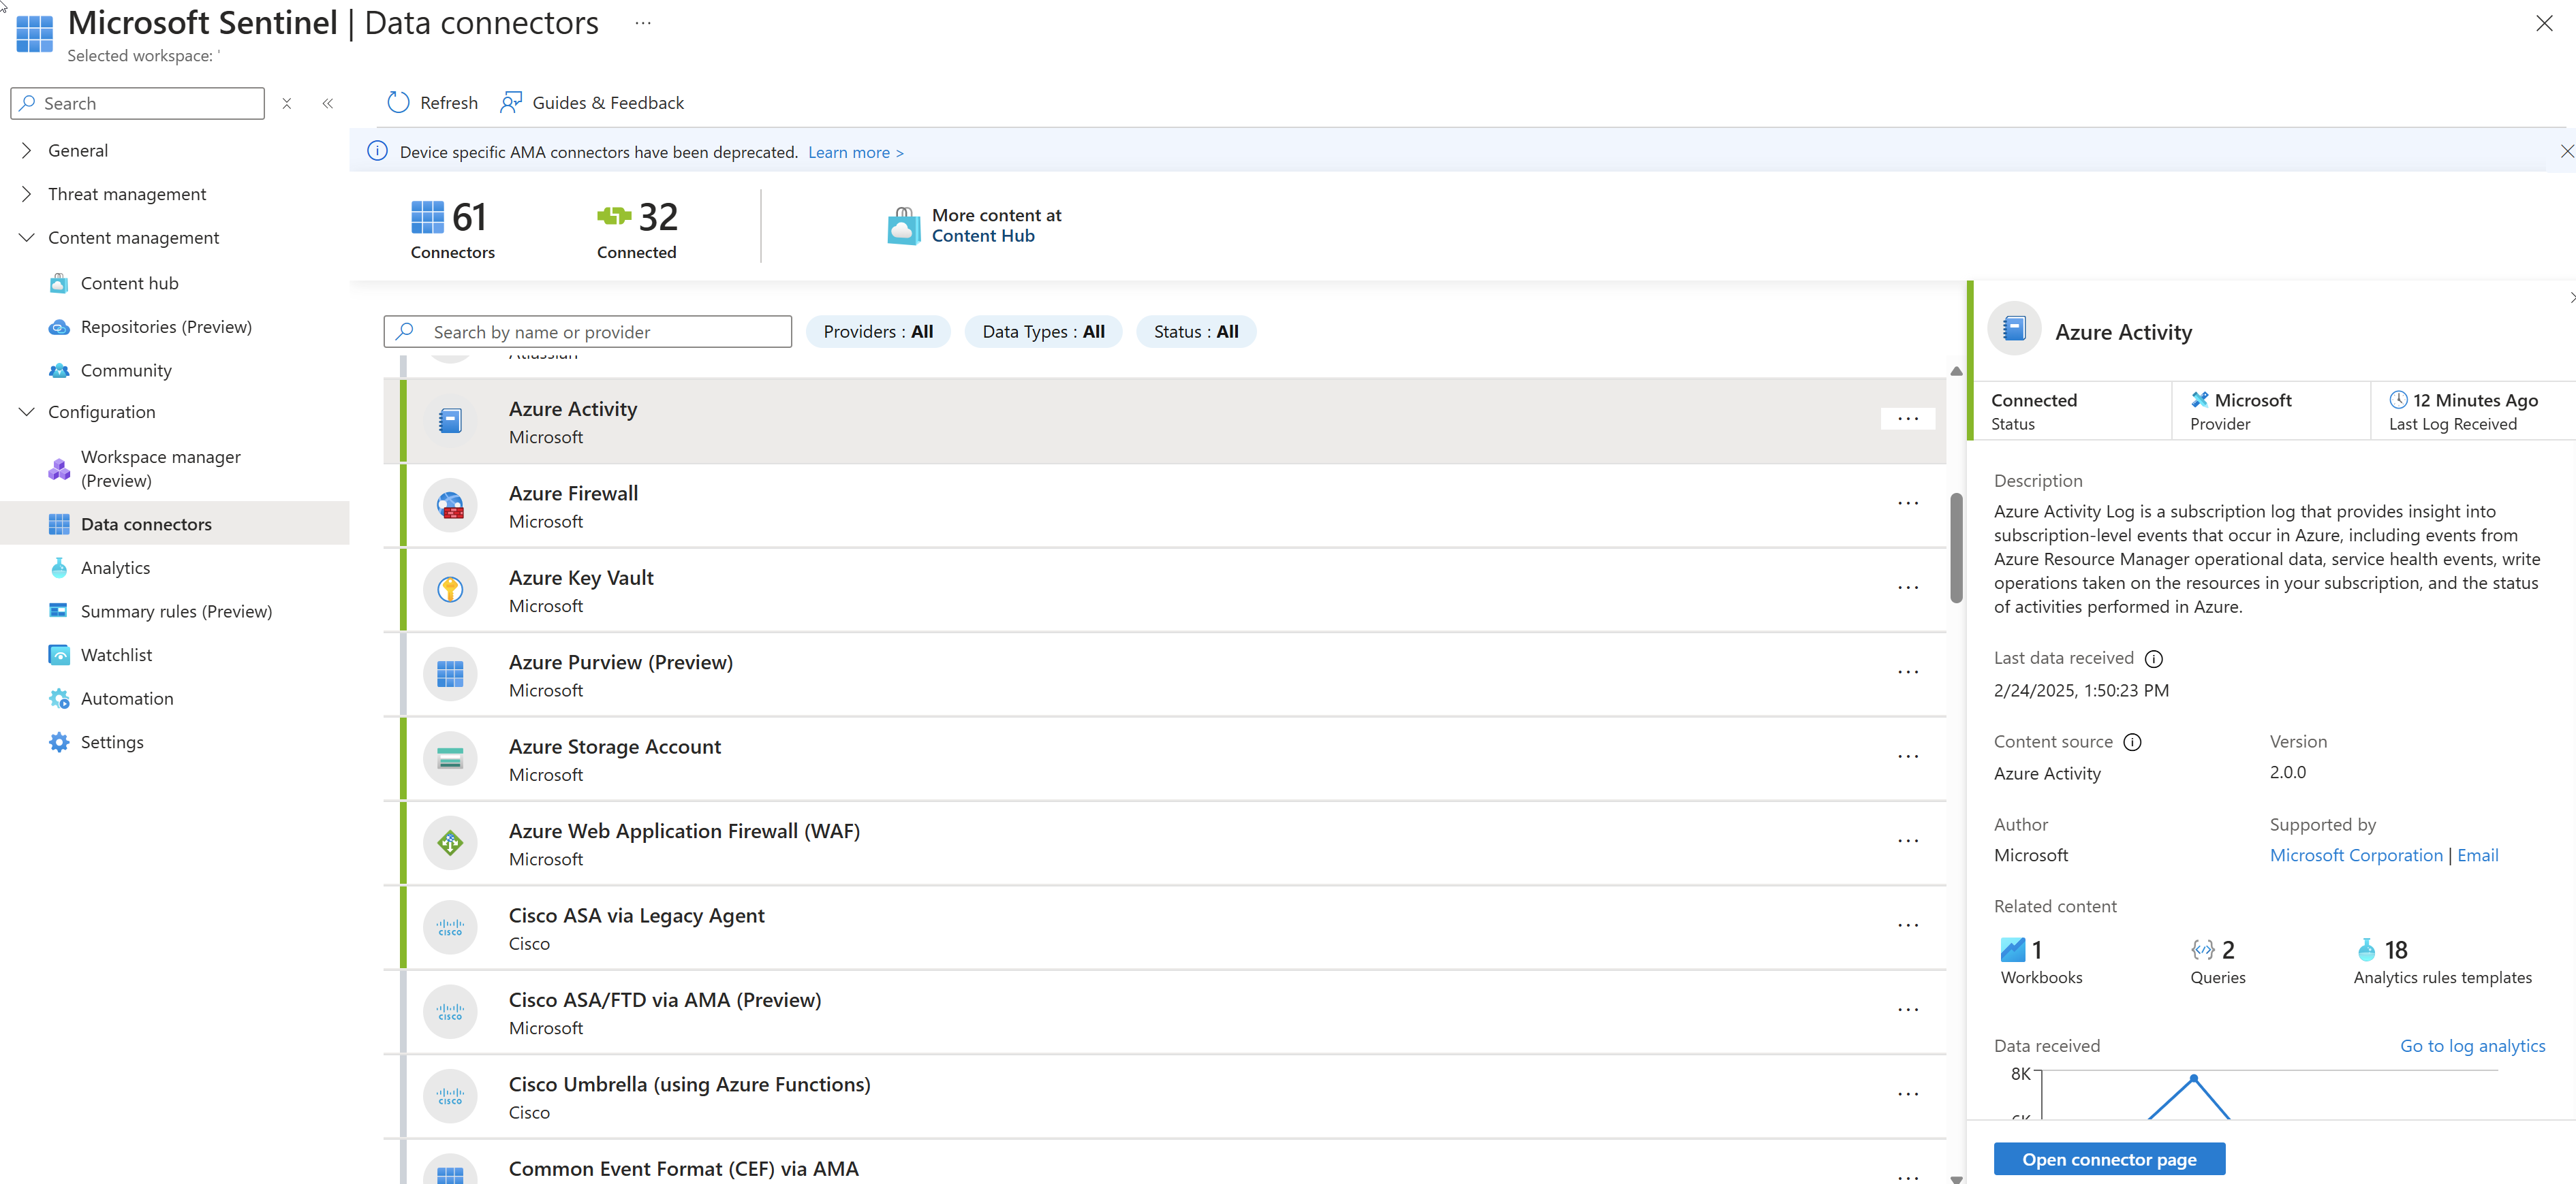Open Analytics in the sidebar

click(x=115, y=568)
